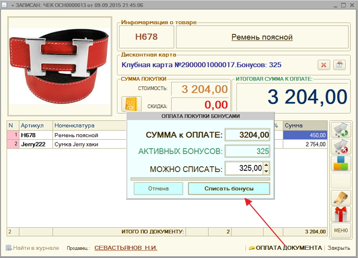Increase Можно списать value with up arrow

[x=266, y=165]
